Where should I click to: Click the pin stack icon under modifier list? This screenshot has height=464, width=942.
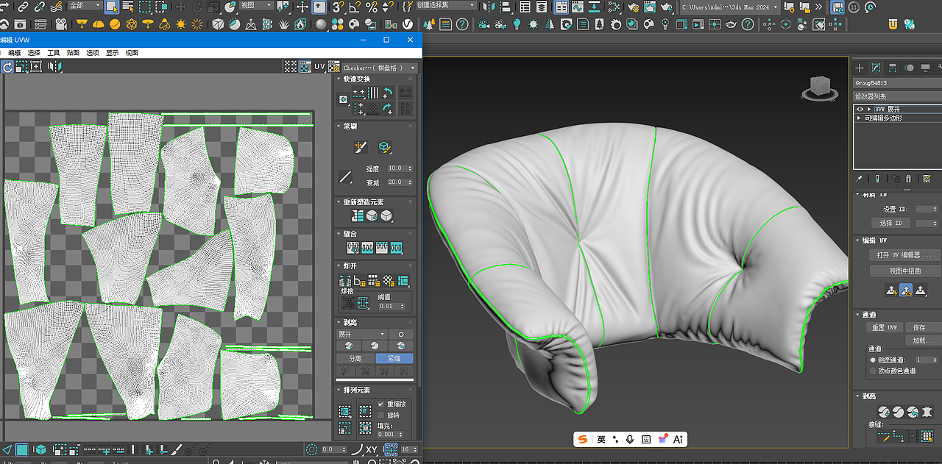pyautogui.click(x=860, y=179)
